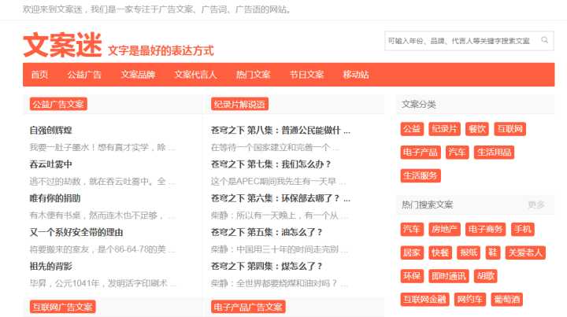
Task: Select the 房地产 hot search tag
Action: coord(444,229)
